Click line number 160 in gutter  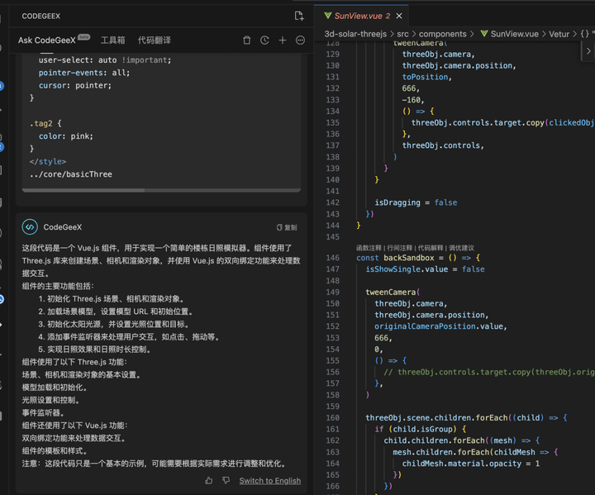[332, 417]
